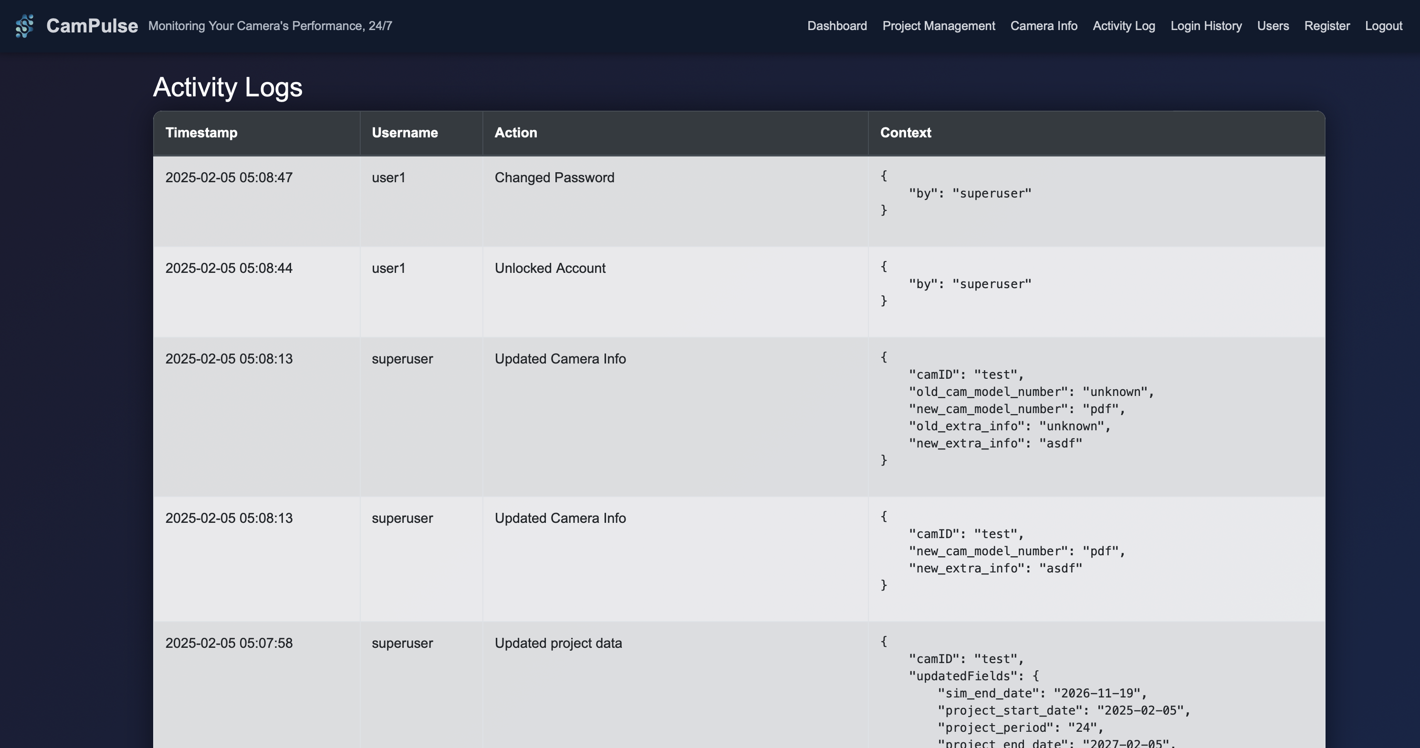Click the Action column header

(x=515, y=133)
